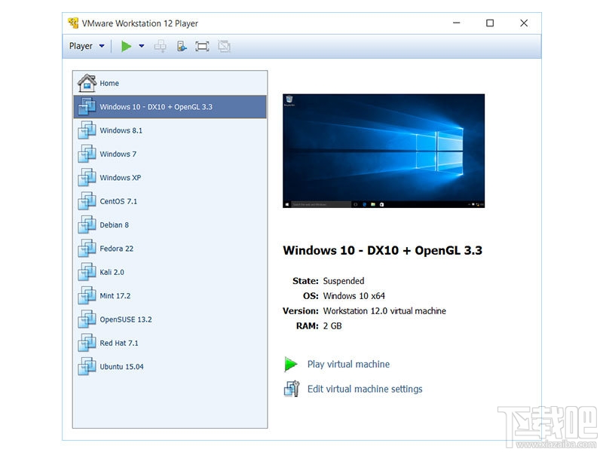
Task: Click the Windows 8.1 VM icon
Action: (x=85, y=130)
